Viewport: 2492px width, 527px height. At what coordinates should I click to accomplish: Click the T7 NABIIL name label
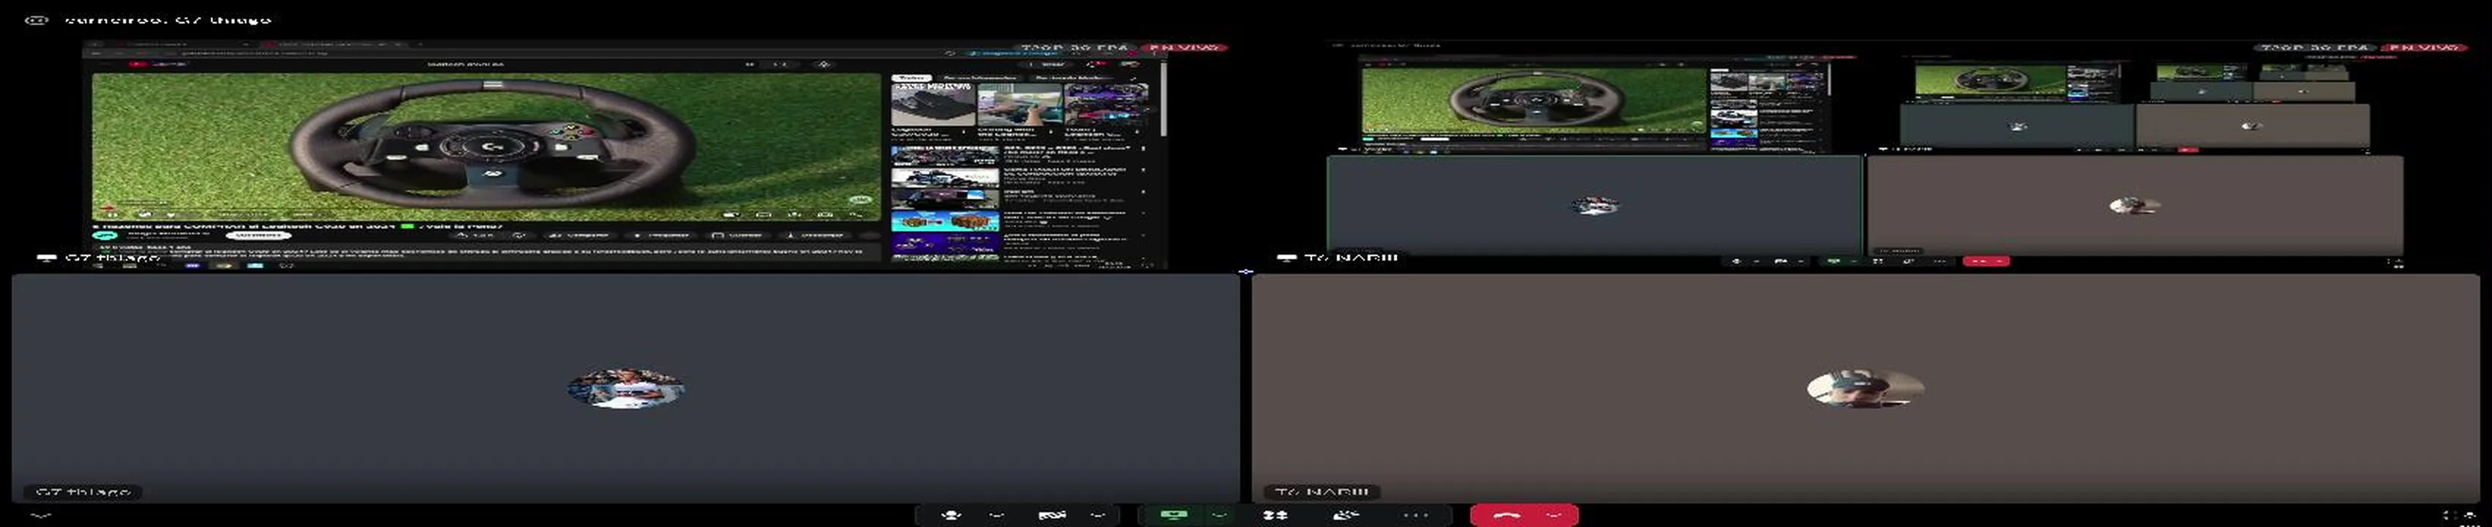coord(1321,493)
